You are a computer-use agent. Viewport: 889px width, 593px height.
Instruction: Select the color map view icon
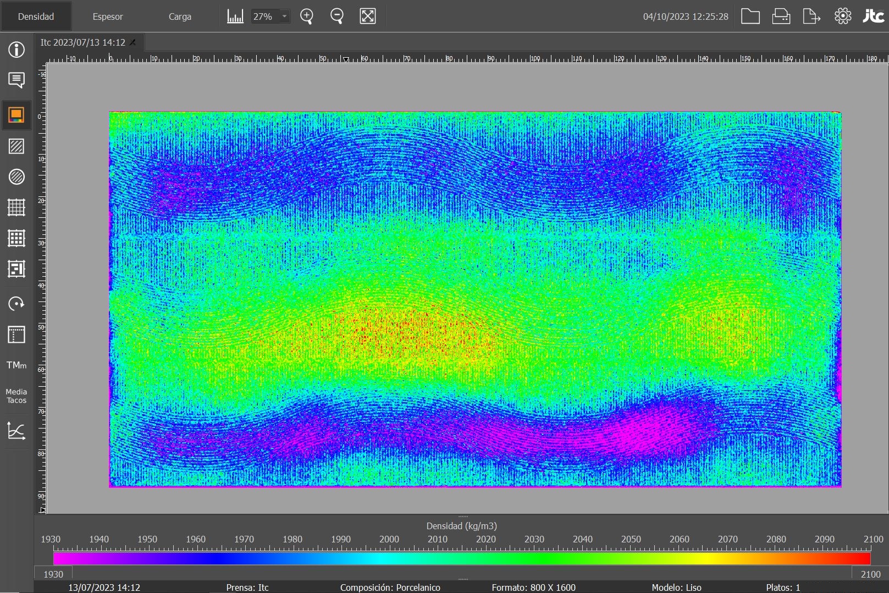(16, 115)
